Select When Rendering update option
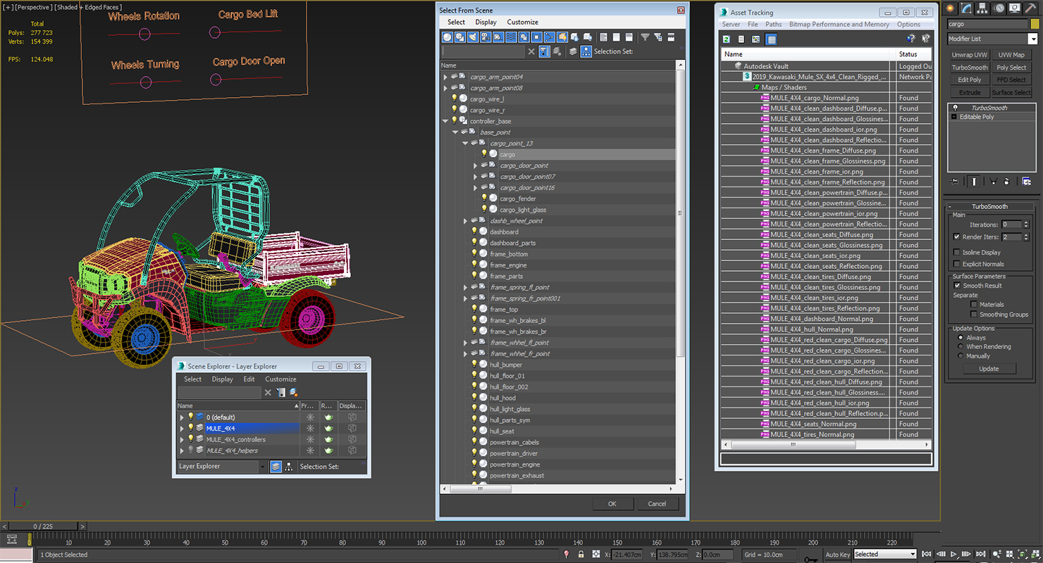This screenshot has height=563, width=1043. click(960, 347)
